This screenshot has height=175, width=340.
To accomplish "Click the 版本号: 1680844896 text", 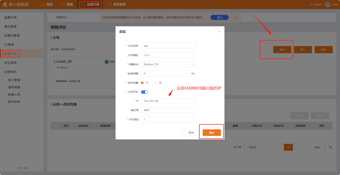I will coord(63,49).
